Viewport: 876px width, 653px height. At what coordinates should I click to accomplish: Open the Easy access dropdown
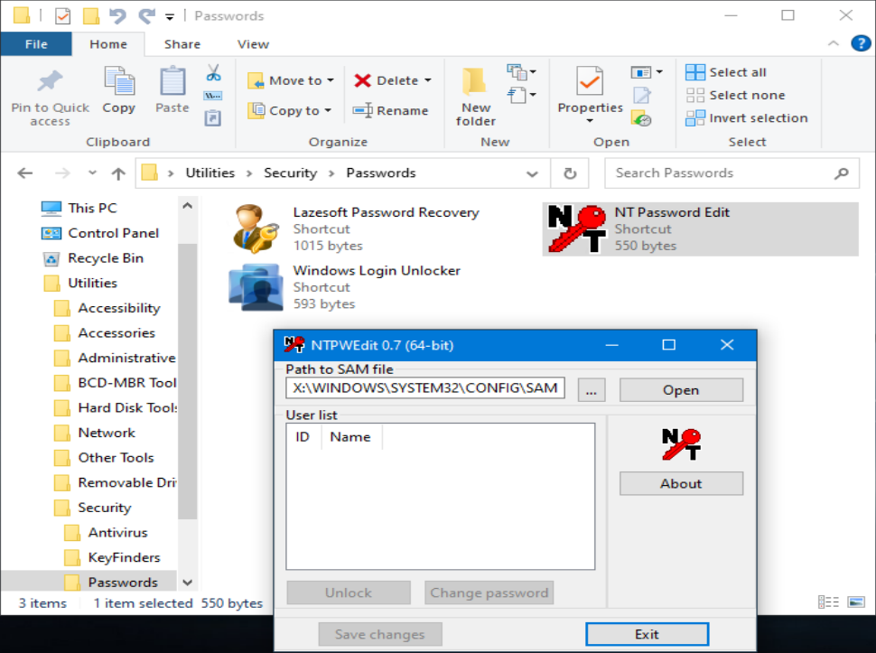point(521,95)
